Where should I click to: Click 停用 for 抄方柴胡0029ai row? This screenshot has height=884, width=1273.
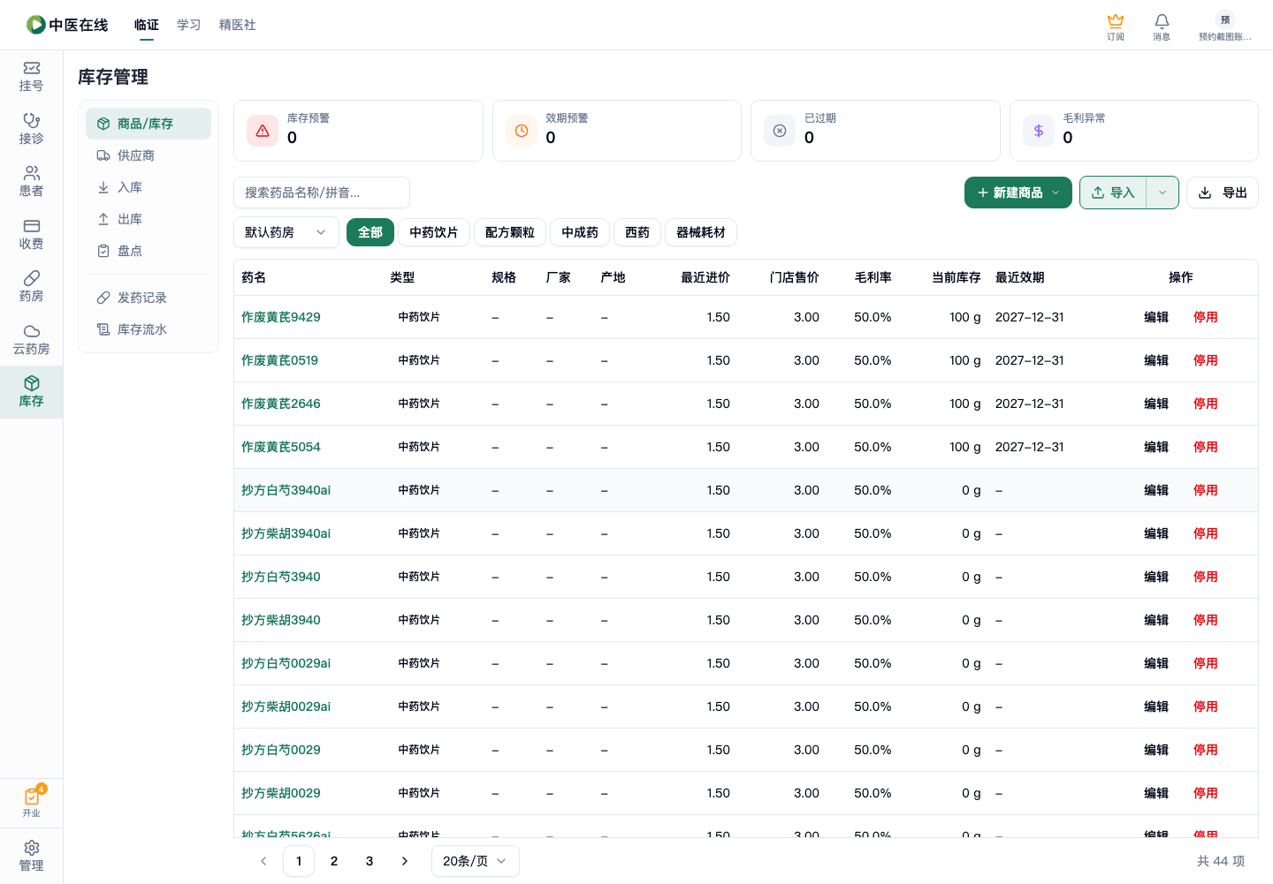[x=1206, y=706]
